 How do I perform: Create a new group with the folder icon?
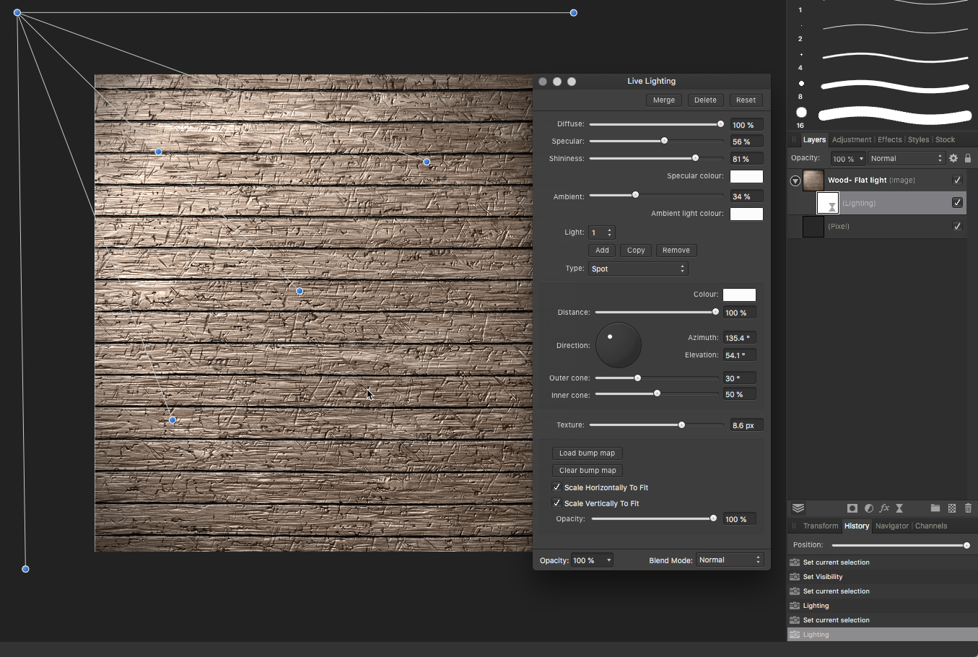934,508
